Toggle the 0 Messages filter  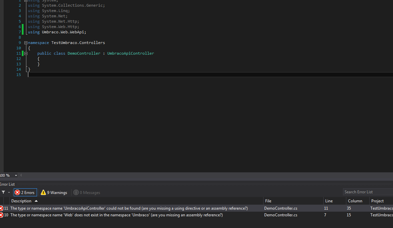coord(87,192)
